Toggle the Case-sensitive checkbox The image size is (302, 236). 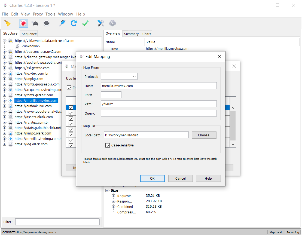point(108,145)
